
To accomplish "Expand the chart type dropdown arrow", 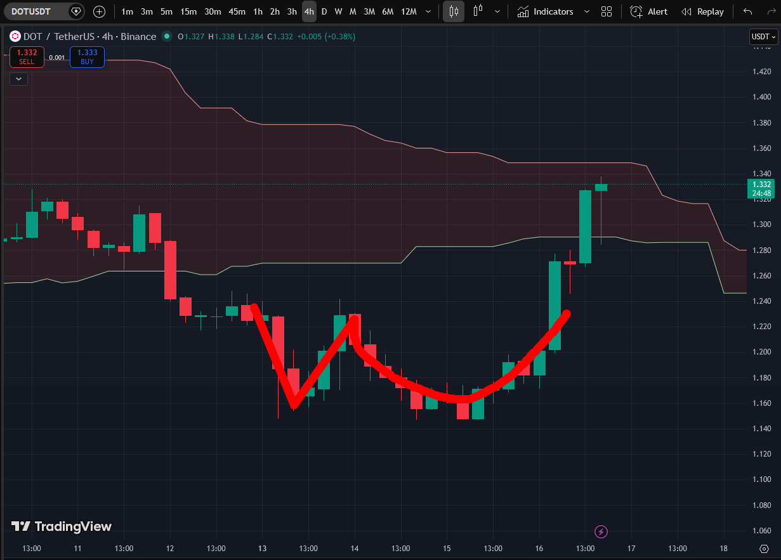I will click(x=497, y=11).
